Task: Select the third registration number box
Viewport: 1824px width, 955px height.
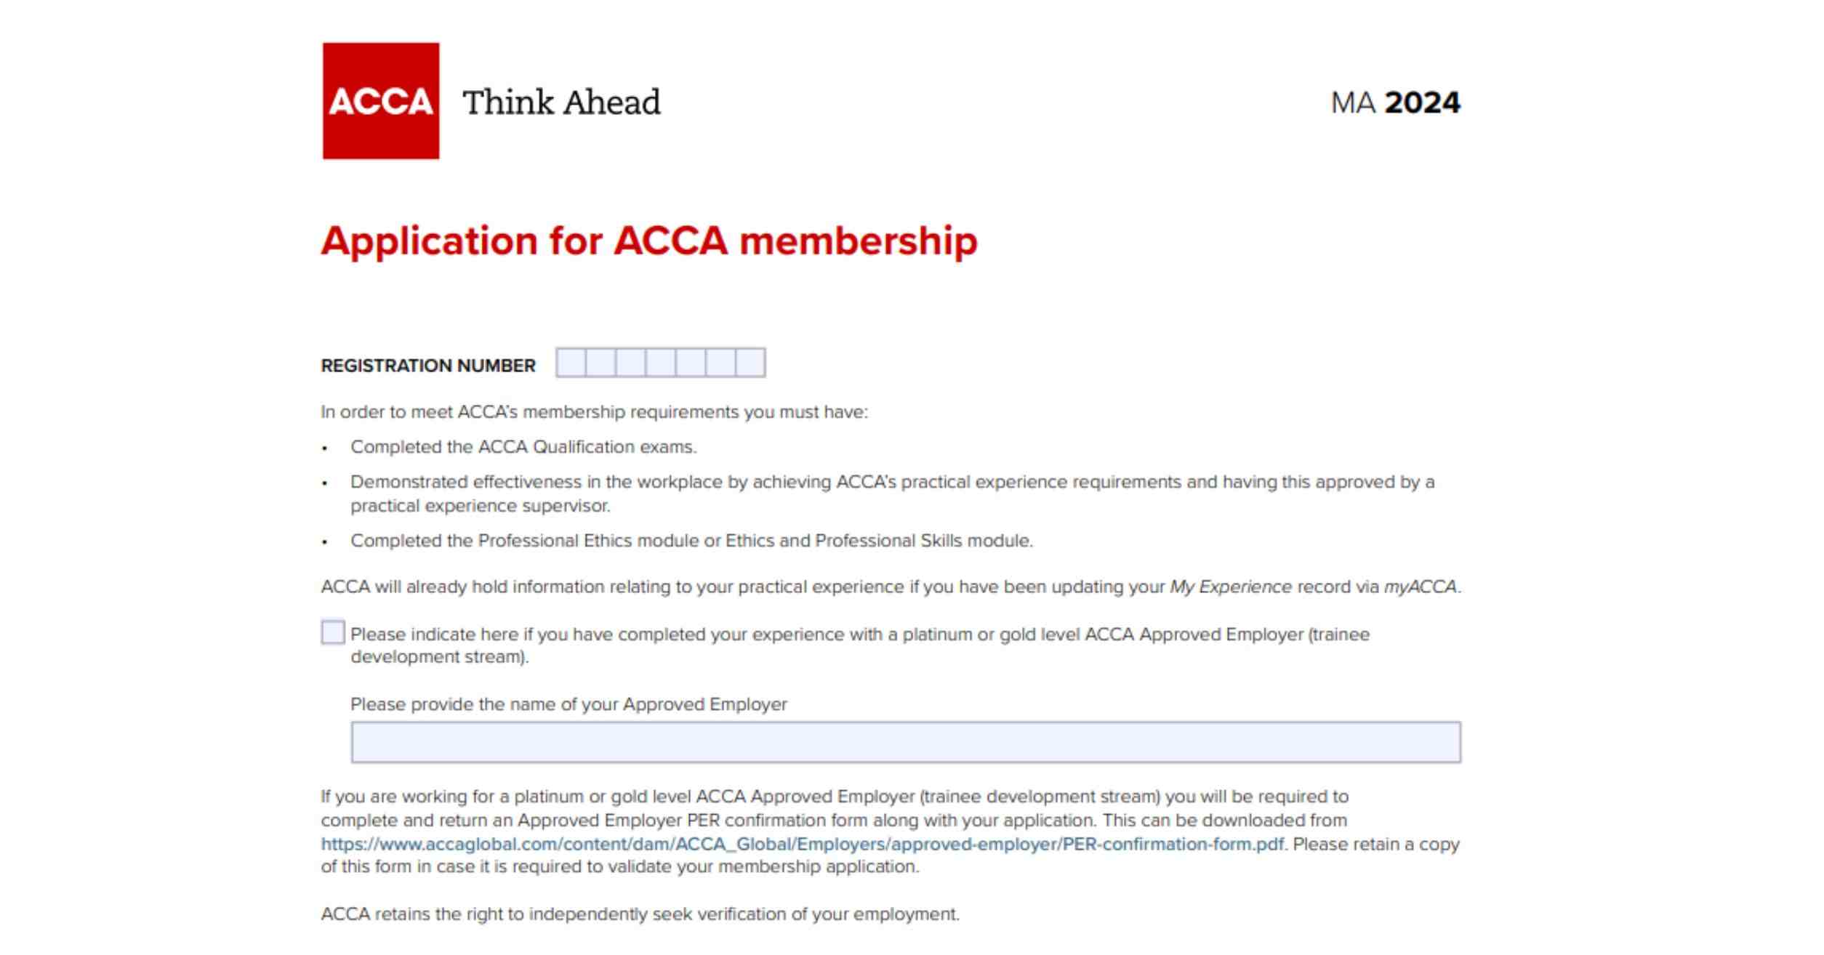Action: tap(630, 363)
